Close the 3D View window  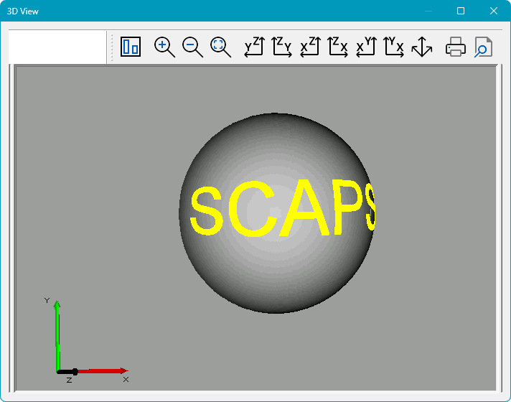[x=494, y=11]
